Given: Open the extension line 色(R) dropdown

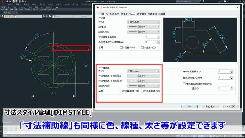Looking at the screenshot, I should tap(144, 71).
